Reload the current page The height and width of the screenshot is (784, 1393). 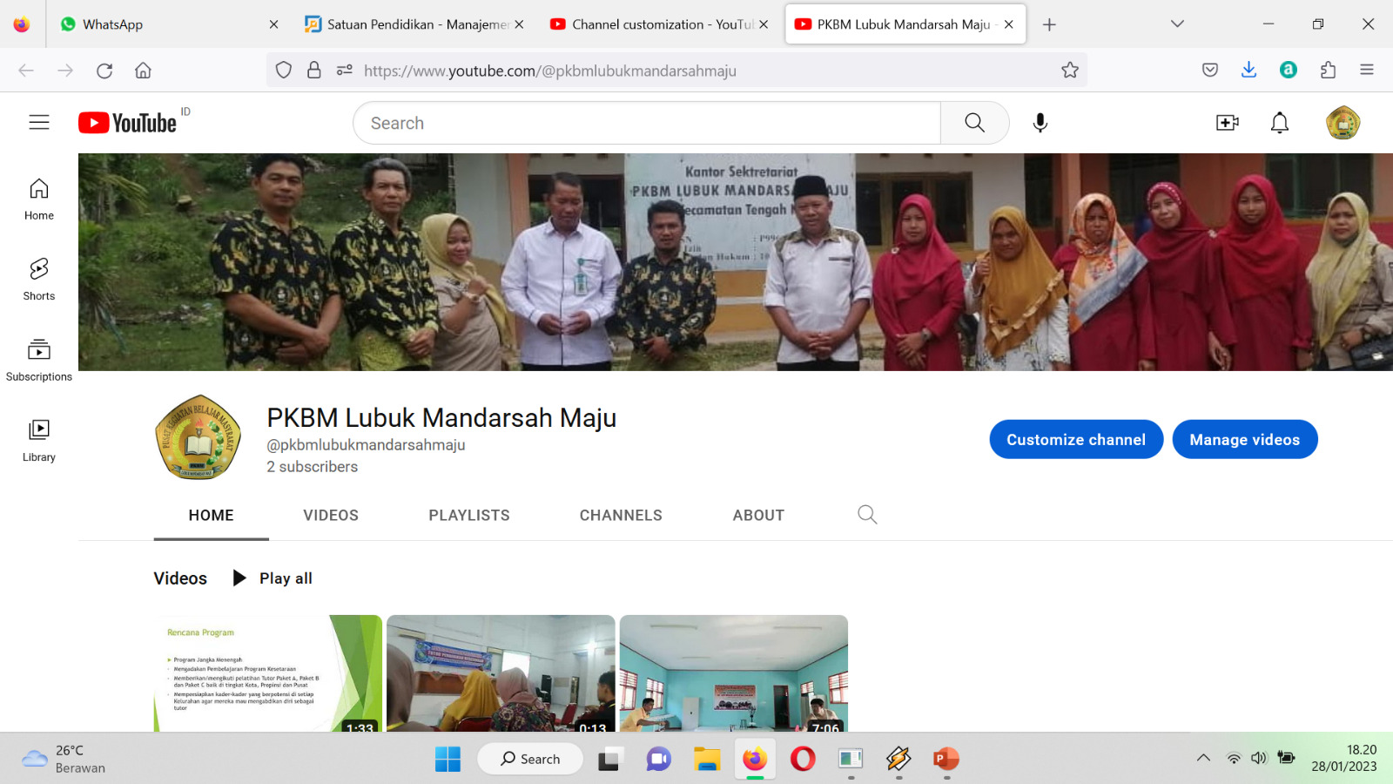coord(104,71)
